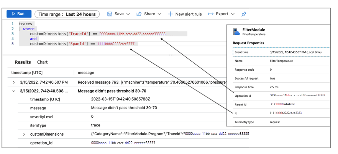This screenshot has width=338, height=154.
Task: Click the 'and' keyword on query line 4
Action: [33, 39]
